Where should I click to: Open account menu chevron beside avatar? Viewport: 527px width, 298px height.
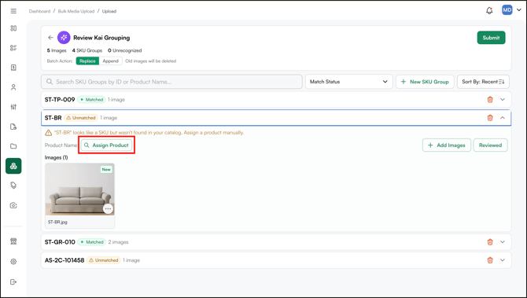tap(518, 10)
